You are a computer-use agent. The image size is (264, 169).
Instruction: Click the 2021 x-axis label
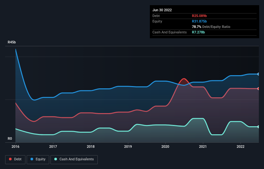click(x=203, y=147)
